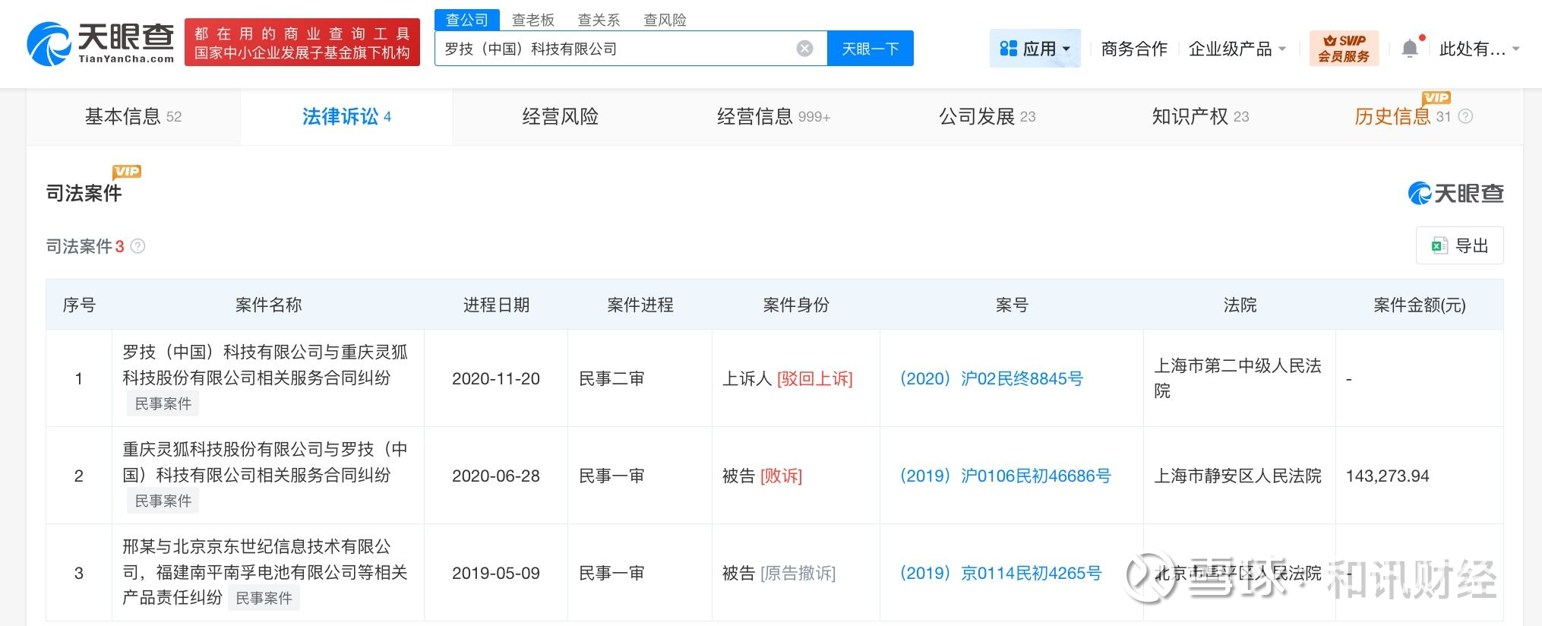Open the 基本信息 tab
Image resolution: width=1542 pixels, height=626 pixels.
click(133, 116)
